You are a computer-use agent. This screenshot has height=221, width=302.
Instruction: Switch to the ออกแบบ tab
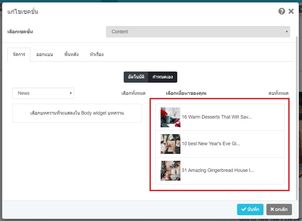(x=45, y=55)
